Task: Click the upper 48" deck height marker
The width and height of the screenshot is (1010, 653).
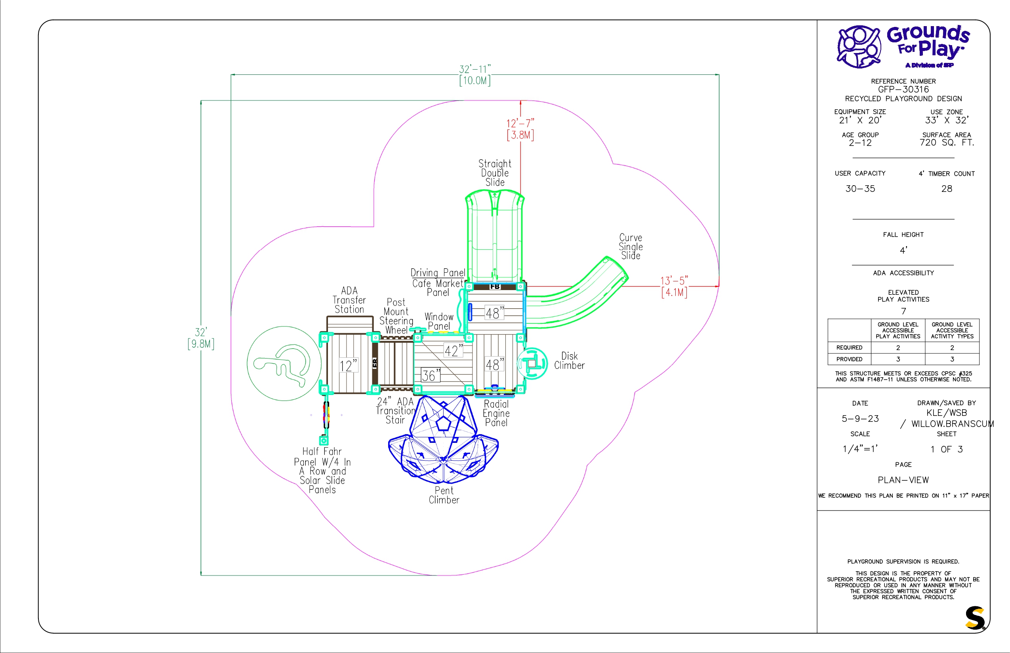Action: [495, 313]
